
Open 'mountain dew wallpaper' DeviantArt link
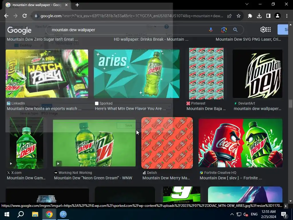[x=258, y=109]
